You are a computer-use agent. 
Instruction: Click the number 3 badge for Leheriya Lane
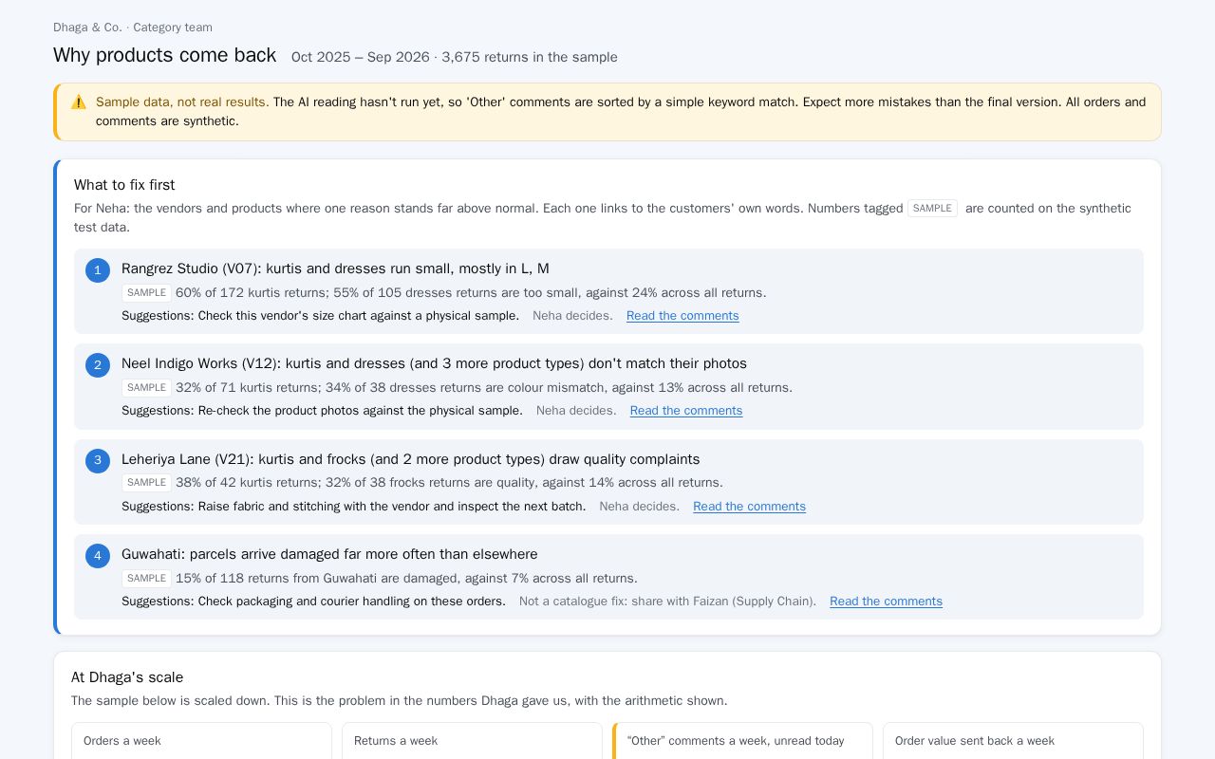(98, 461)
